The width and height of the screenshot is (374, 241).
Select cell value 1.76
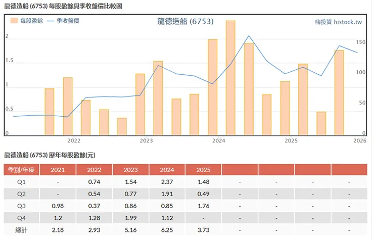[x=204, y=206]
